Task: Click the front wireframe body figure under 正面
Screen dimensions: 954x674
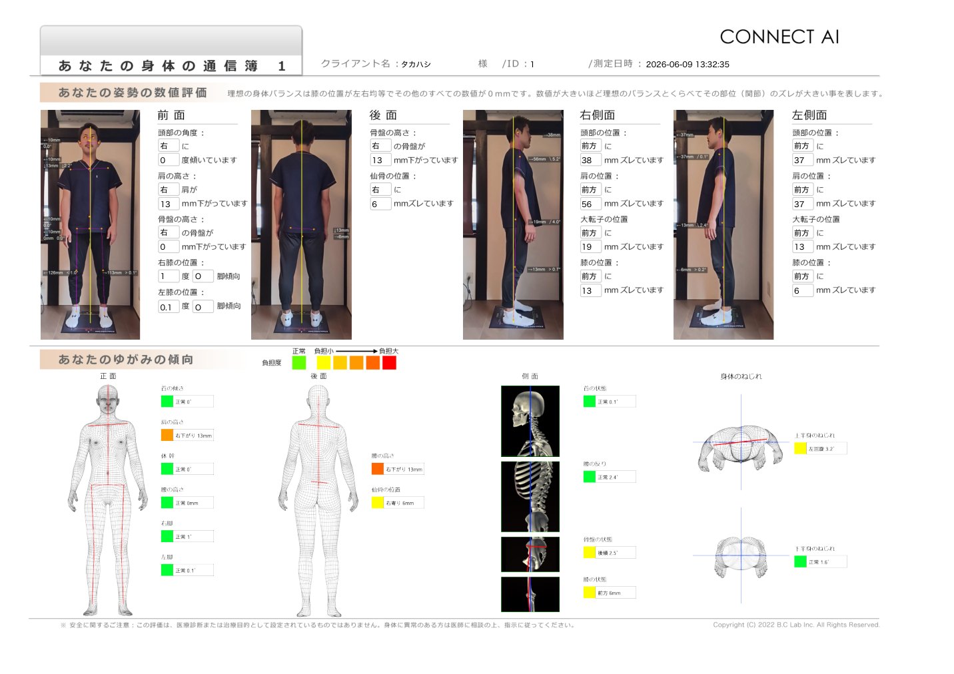Action: [x=108, y=500]
